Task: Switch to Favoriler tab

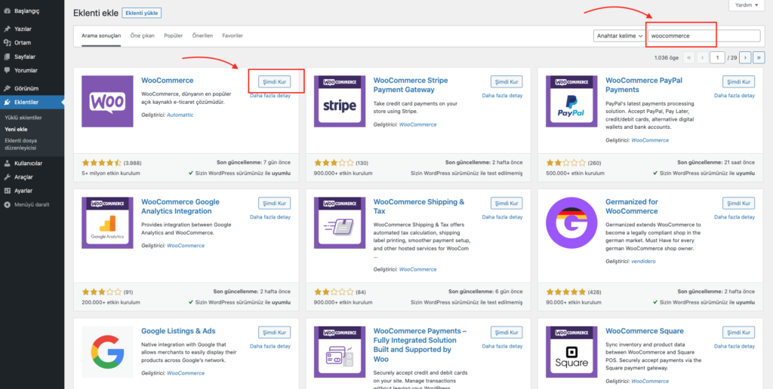Action: pyautogui.click(x=233, y=36)
